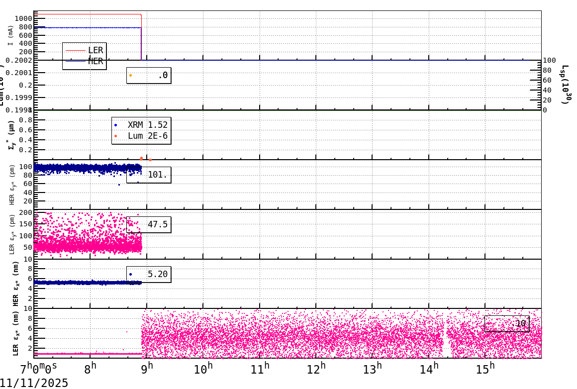Screen dimensions: 577x389
Task: Click the 7h0m0s time axis label
Action: coord(38,368)
